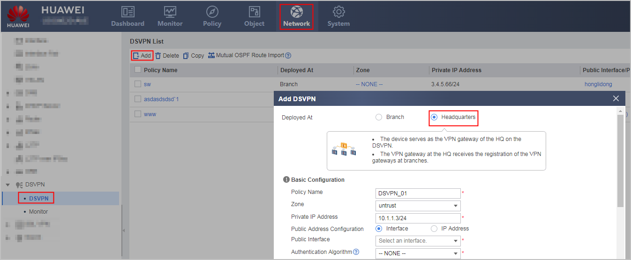Open the Policy compass icon
This screenshot has width=631, height=260.
click(212, 12)
